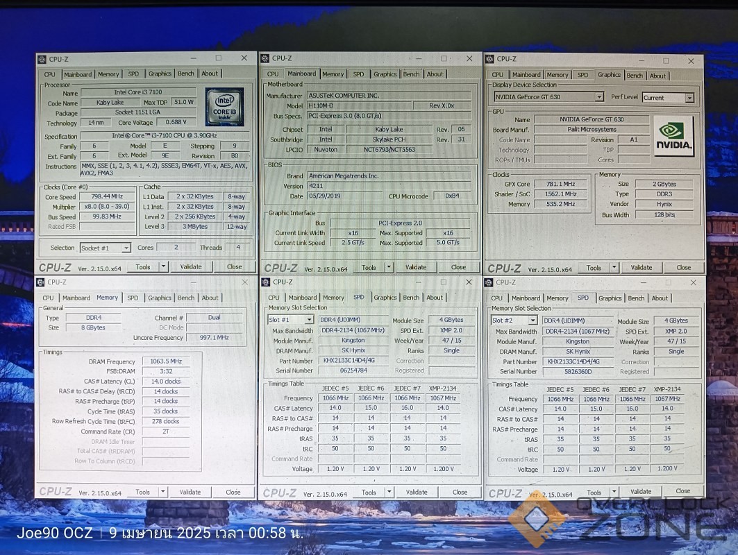Close the Slot #2 SPD window
This screenshot has height=555, width=738.
691,283
